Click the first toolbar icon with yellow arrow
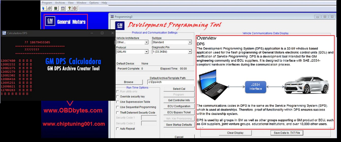This screenshot has height=142, width=341. click(43, 8)
